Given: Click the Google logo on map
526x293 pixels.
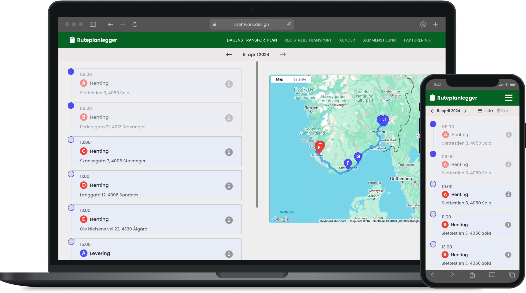Looking at the screenshot, I should coord(281,219).
